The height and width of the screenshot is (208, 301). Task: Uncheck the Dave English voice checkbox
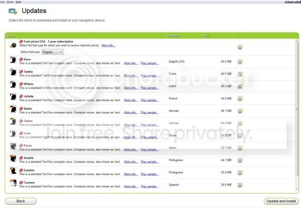click(x=240, y=62)
